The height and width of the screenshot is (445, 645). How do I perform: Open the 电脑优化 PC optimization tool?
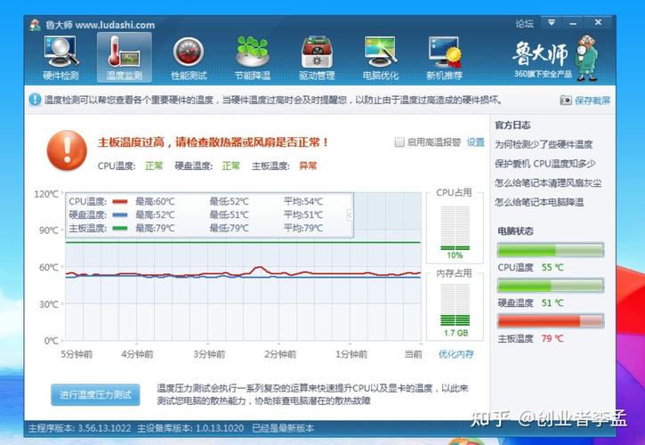(x=381, y=57)
